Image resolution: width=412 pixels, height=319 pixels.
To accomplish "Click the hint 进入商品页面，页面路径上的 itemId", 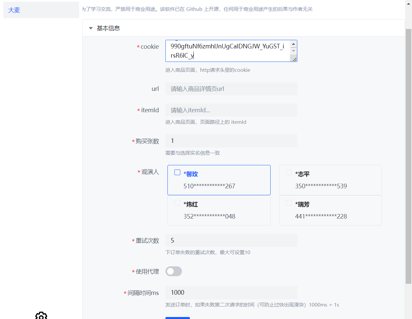I will click(x=206, y=122).
